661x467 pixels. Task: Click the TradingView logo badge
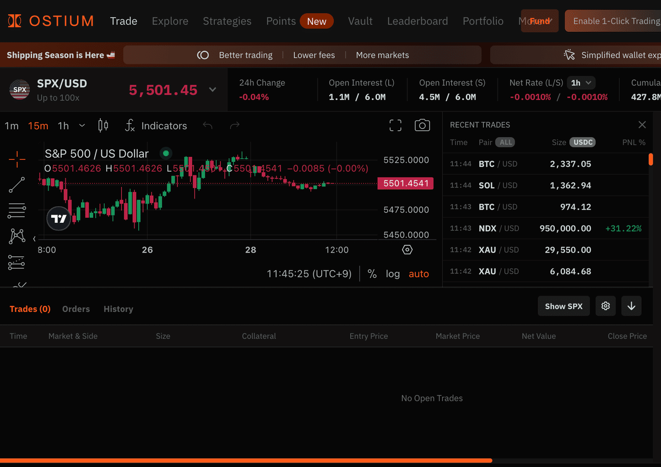click(x=58, y=218)
